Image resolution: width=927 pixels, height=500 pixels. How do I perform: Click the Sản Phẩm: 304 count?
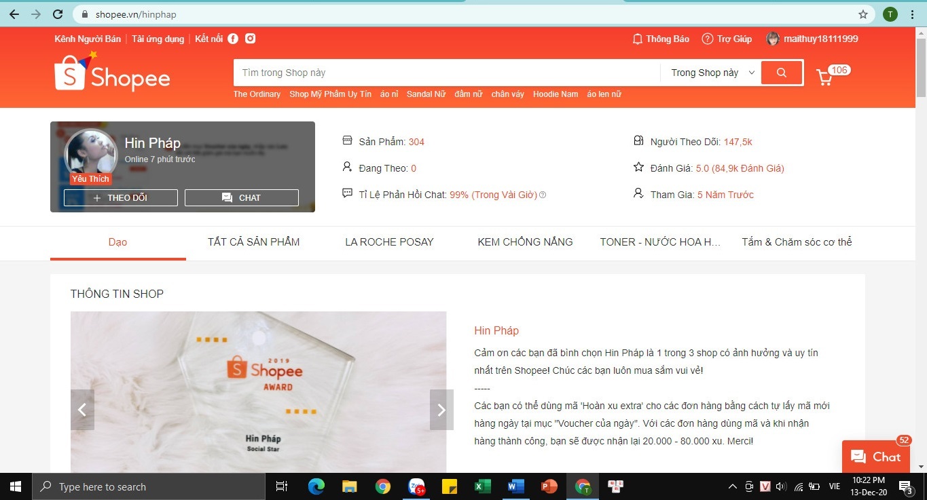pyautogui.click(x=383, y=142)
